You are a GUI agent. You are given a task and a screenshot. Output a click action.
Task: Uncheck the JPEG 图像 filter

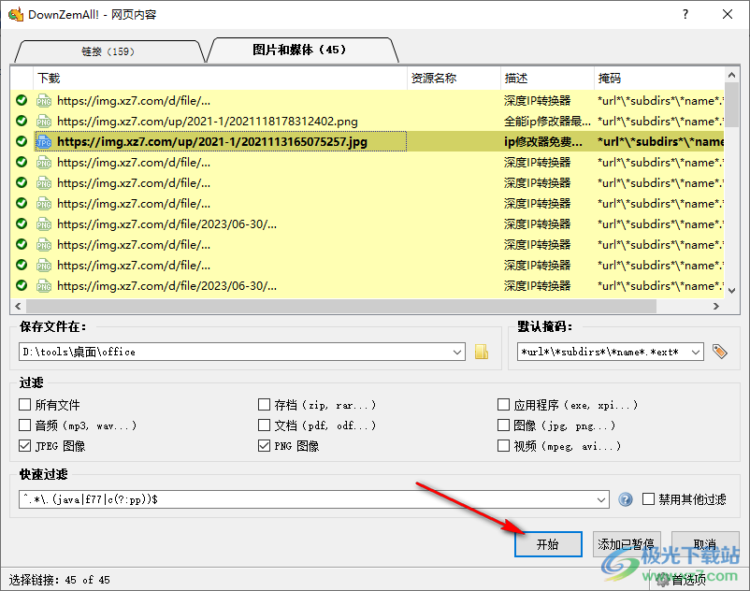[25, 446]
